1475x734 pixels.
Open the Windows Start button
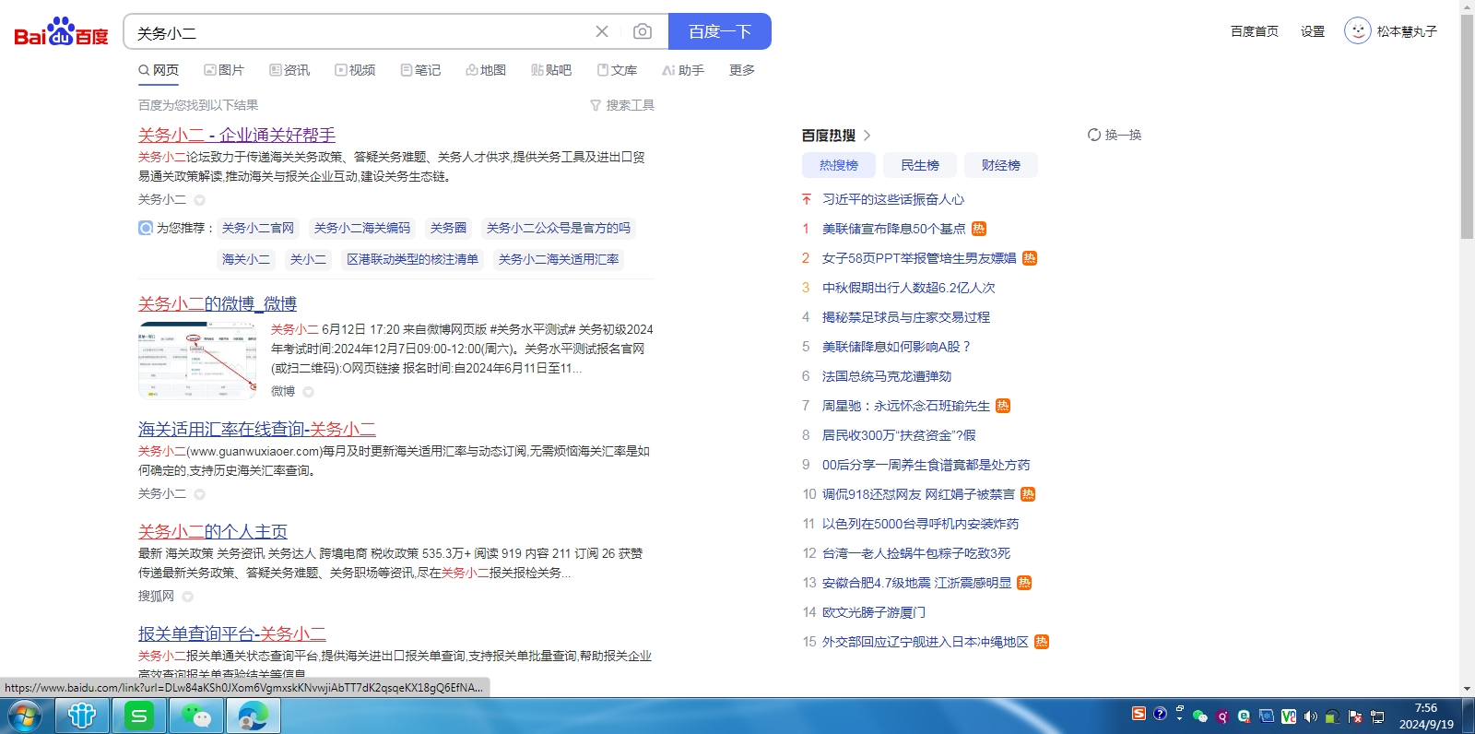tap(25, 716)
